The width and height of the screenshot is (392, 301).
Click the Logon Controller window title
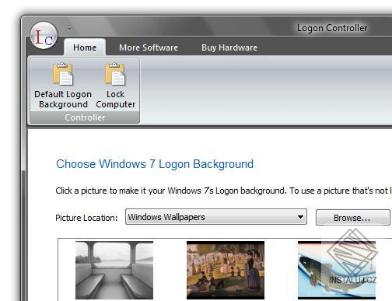click(332, 28)
